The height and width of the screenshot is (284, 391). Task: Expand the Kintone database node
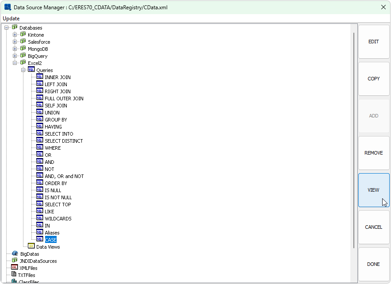tap(15, 35)
